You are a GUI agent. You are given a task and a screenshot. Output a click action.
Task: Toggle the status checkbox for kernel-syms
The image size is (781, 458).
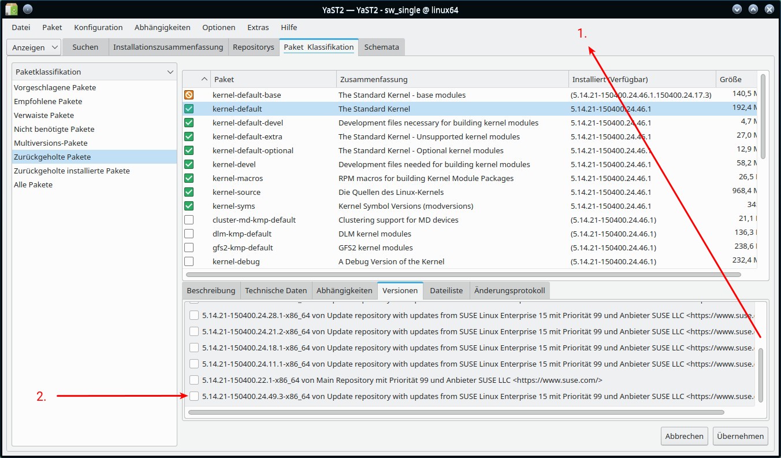(189, 206)
